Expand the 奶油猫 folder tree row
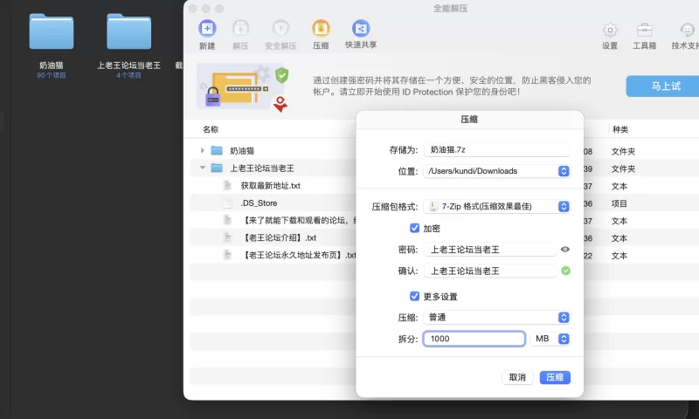This screenshot has height=419, width=699. click(203, 151)
